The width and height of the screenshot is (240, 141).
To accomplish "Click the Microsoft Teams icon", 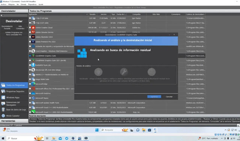I will [x=33, y=98].
